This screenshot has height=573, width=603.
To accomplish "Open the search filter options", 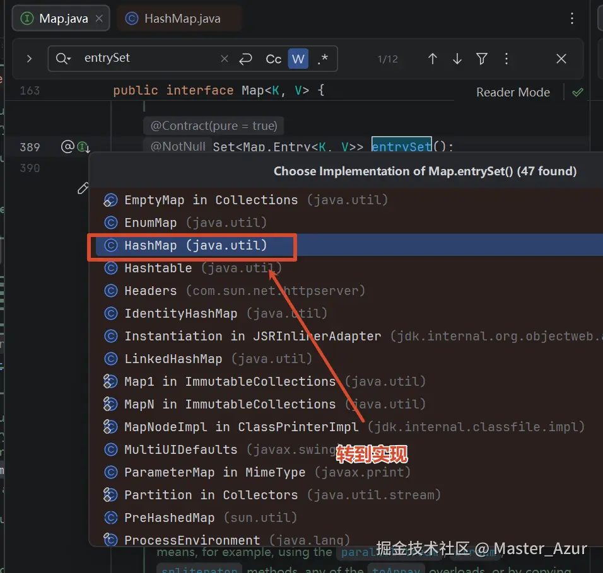I will pos(481,59).
